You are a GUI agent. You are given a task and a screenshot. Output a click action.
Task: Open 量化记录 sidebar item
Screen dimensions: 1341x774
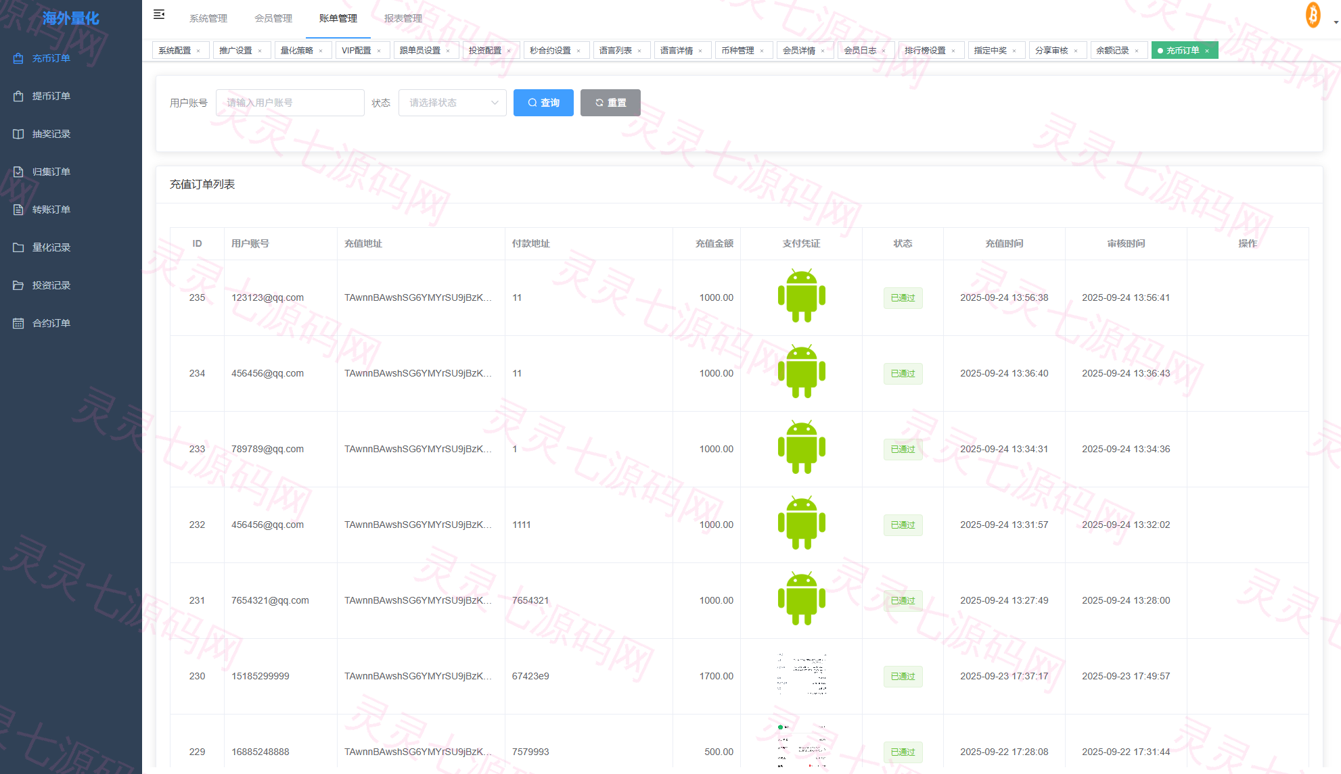tap(51, 247)
